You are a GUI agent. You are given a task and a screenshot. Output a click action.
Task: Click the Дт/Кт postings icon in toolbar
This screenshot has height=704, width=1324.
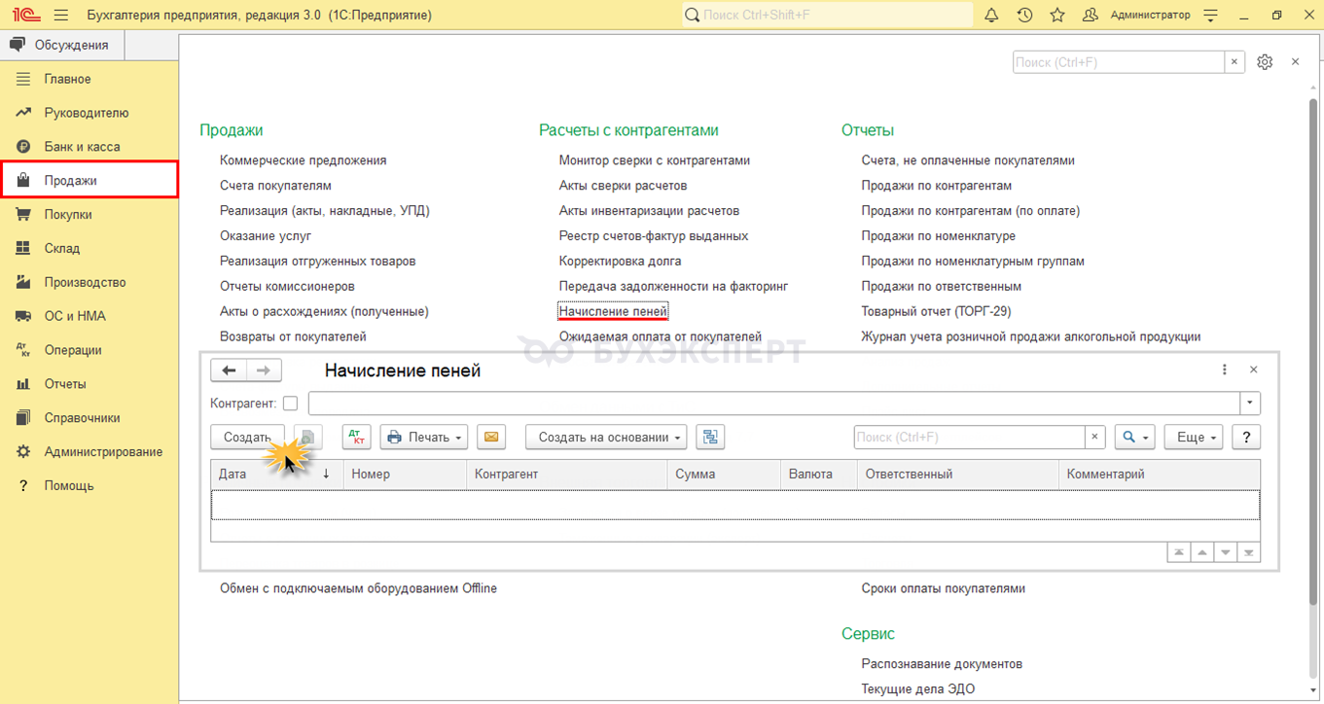[356, 438]
